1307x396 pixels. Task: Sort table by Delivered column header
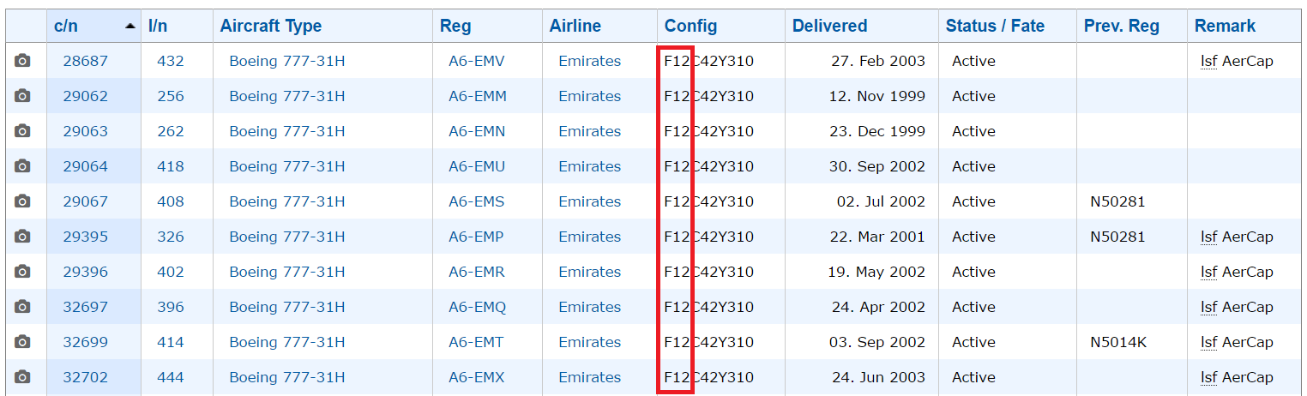pyautogui.click(x=829, y=26)
